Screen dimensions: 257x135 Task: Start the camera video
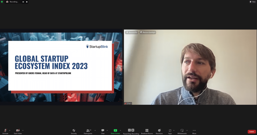[x=18, y=131]
